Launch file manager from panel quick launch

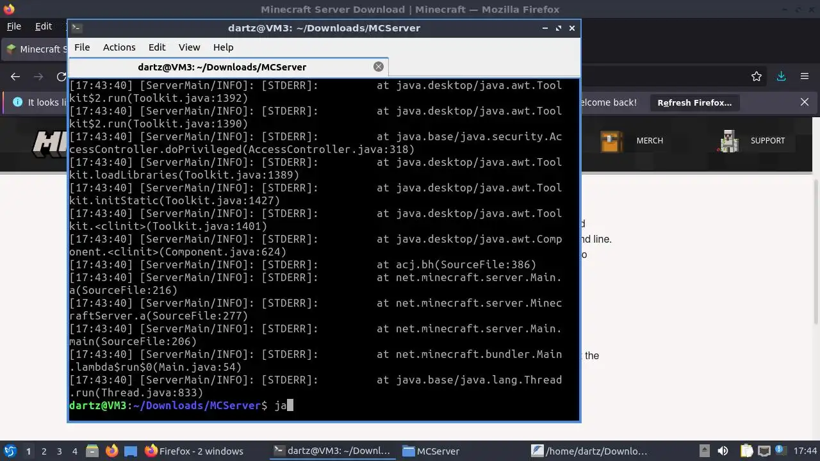tap(92, 451)
